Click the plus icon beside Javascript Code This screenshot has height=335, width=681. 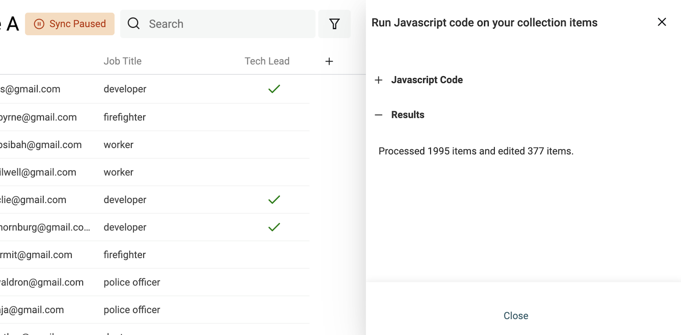tap(378, 80)
